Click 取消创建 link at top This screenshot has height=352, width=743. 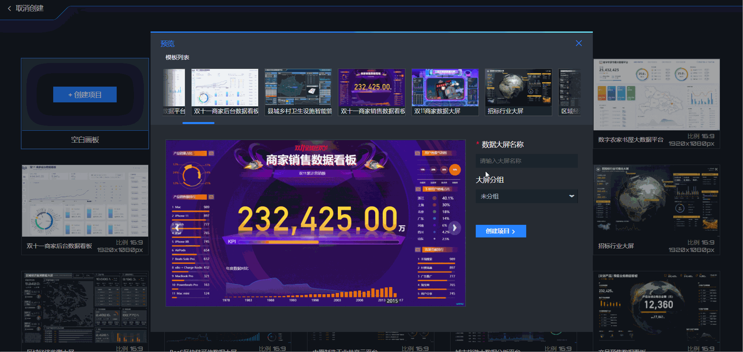pyautogui.click(x=30, y=8)
